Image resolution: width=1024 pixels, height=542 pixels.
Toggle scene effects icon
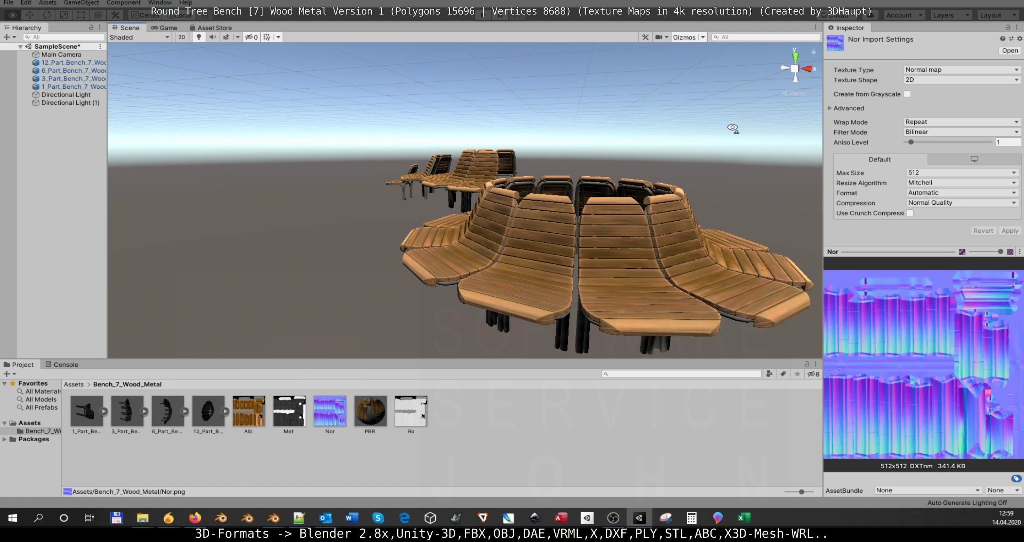[226, 37]
